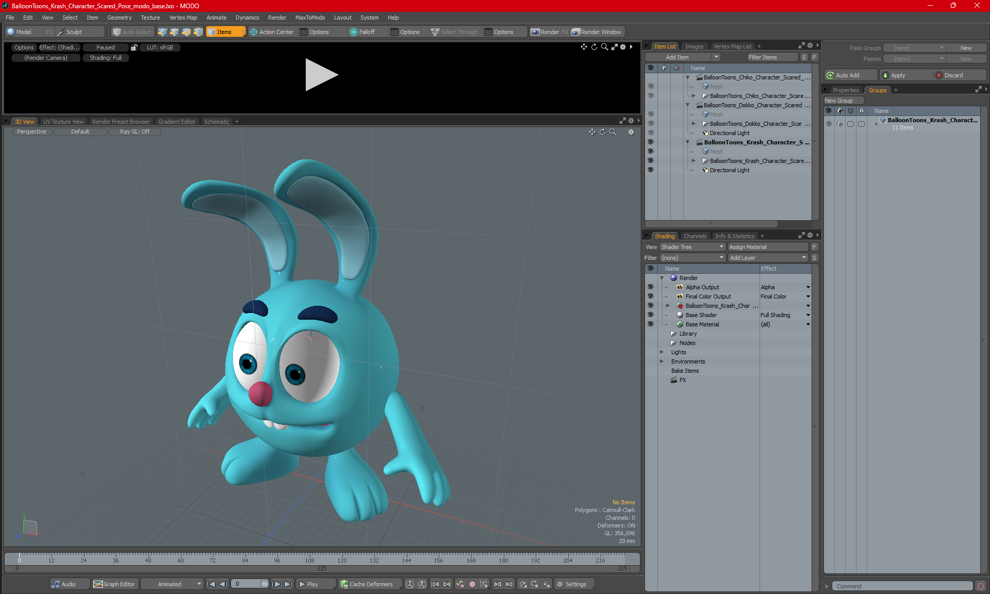Toggle visibility of Krash group in Groups
Viewport: 990px width, 594px height.
(x=829, y=124)
